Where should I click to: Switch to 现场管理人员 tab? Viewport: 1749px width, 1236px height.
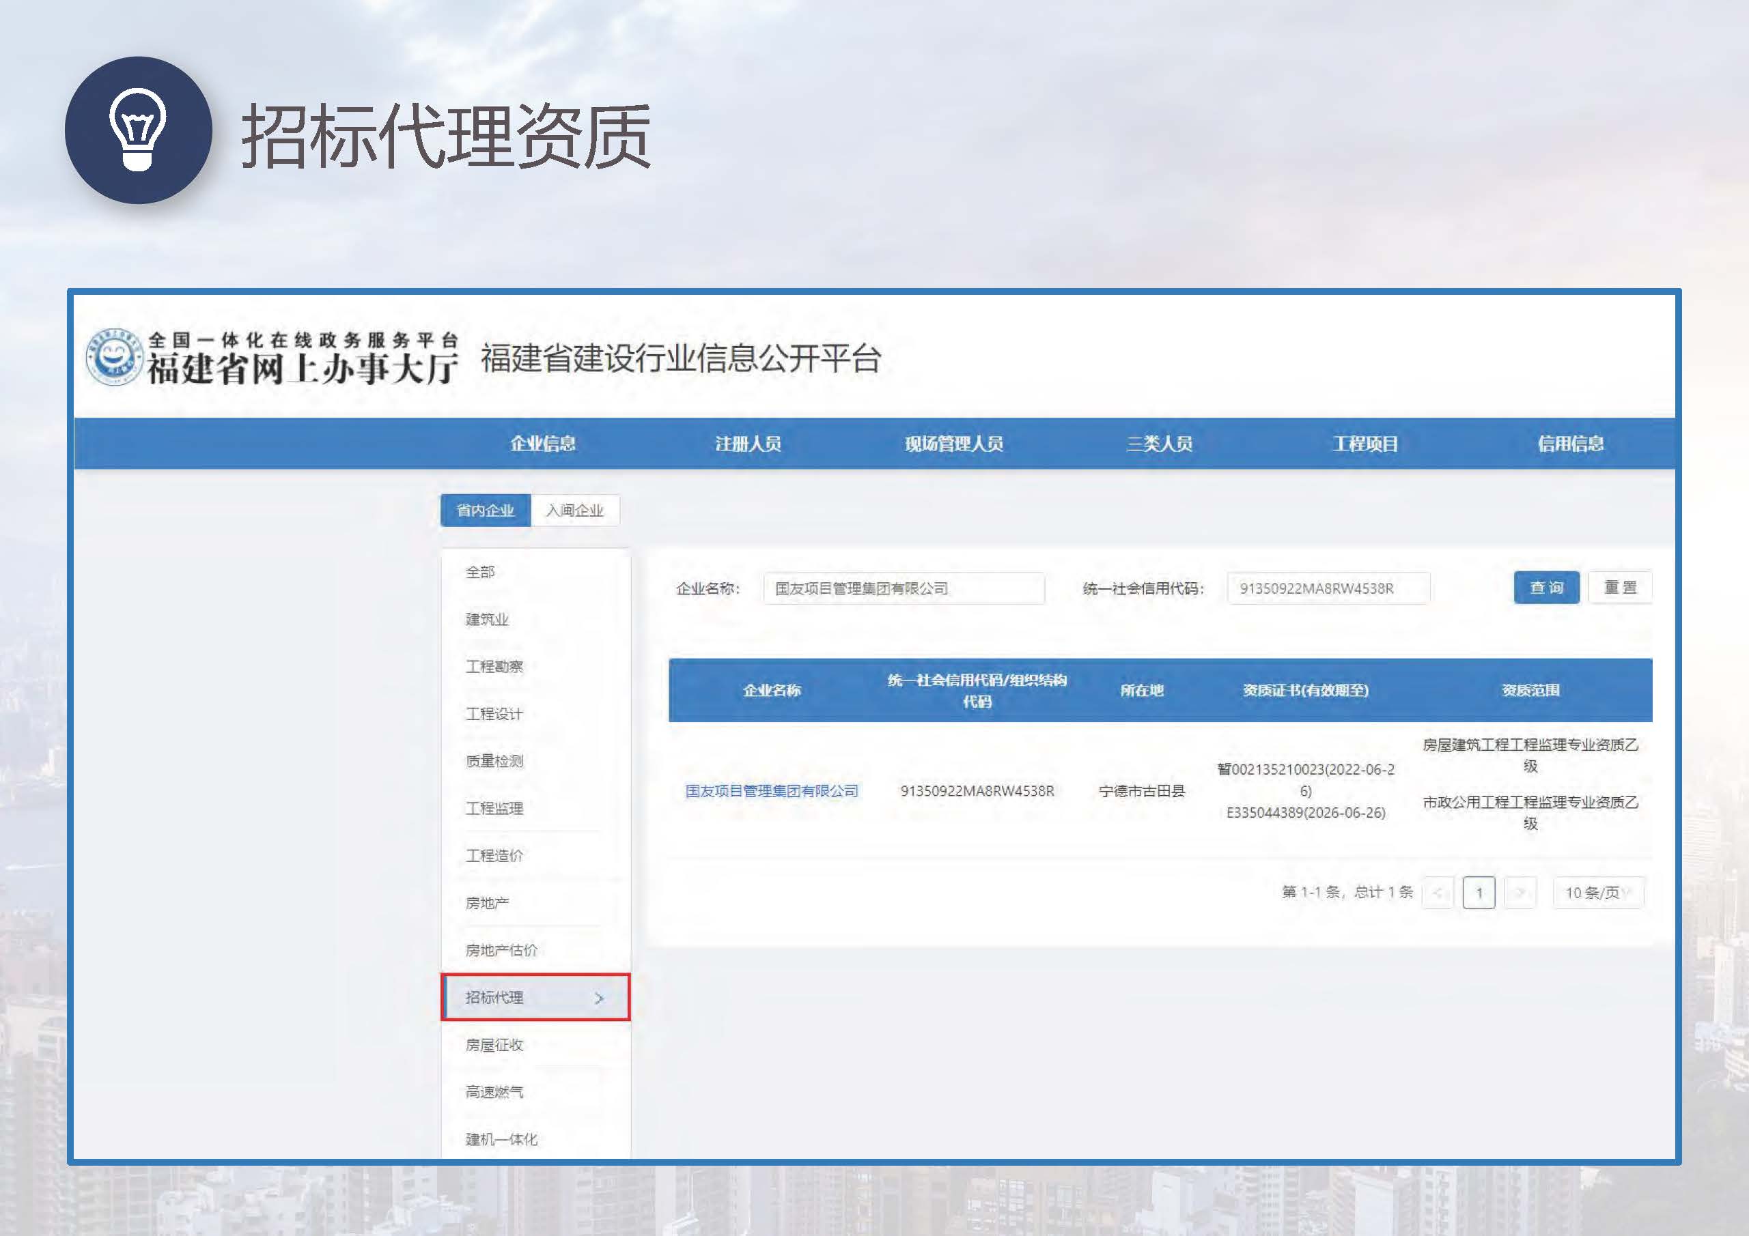tap(954, 444)
